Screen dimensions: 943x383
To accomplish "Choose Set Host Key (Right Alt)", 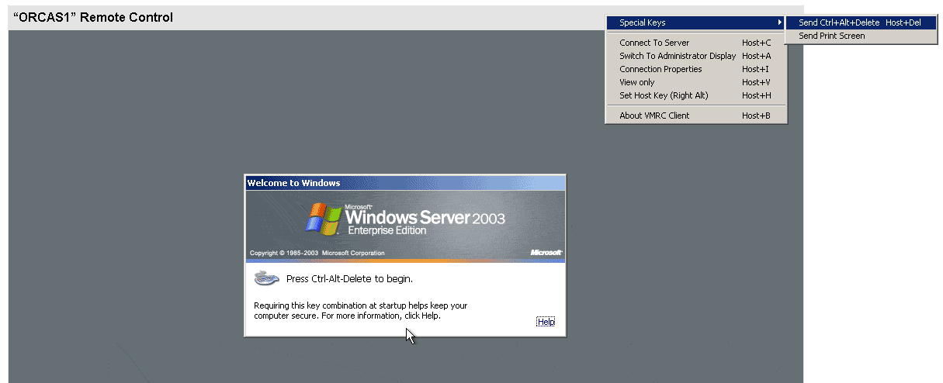I will (x=696, y=95).
